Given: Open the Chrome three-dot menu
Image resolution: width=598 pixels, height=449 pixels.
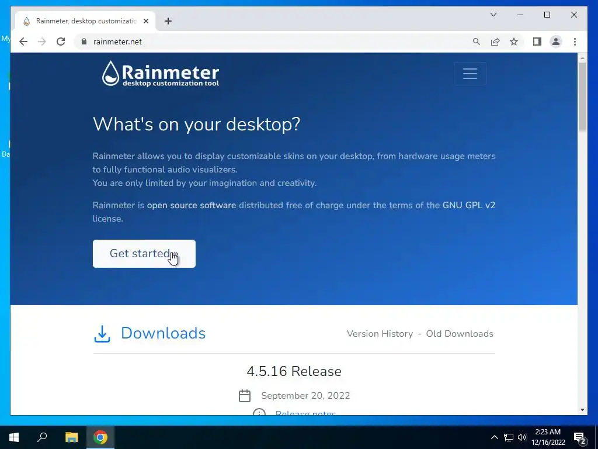Looking at the screenshot, I should pos(575,42).
